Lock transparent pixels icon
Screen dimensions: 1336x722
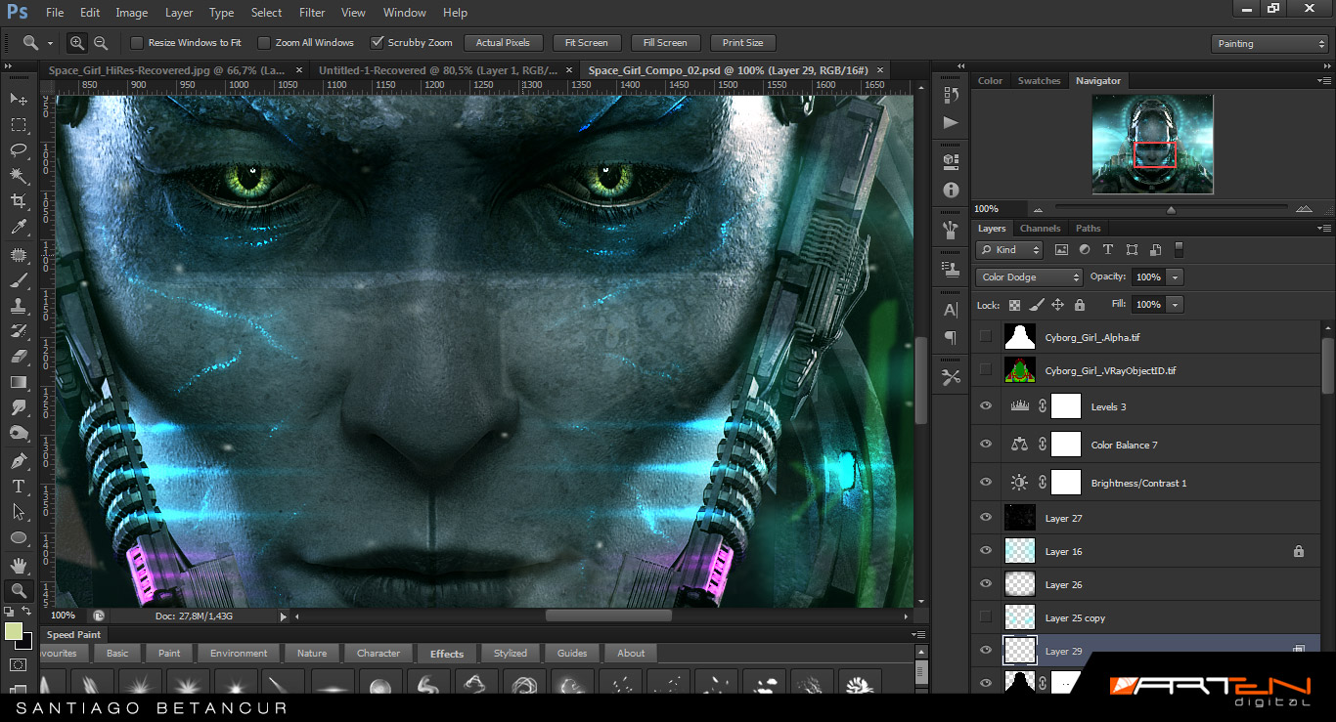pyautogui.click(x=1014, y=305)
